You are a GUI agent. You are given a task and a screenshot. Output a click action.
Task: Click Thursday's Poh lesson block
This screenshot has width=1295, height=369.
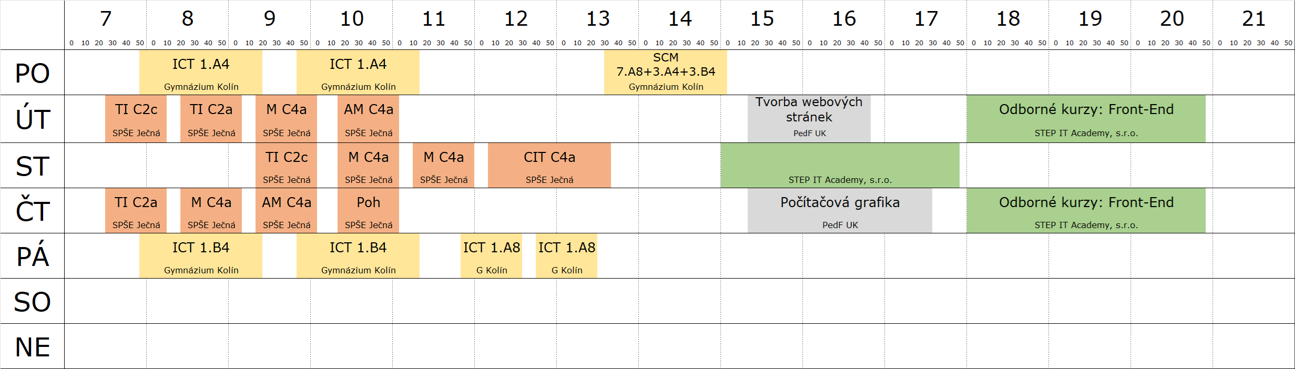368,211
